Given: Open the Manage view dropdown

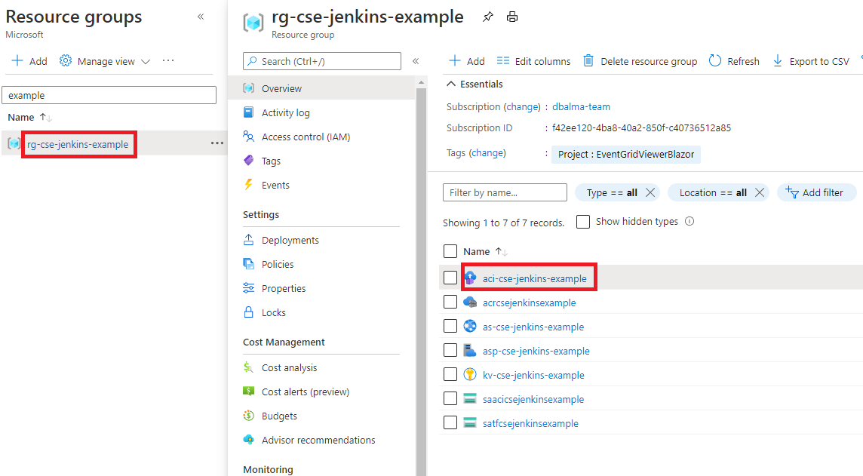Looking at the screenshot, I should pos(105,61).
